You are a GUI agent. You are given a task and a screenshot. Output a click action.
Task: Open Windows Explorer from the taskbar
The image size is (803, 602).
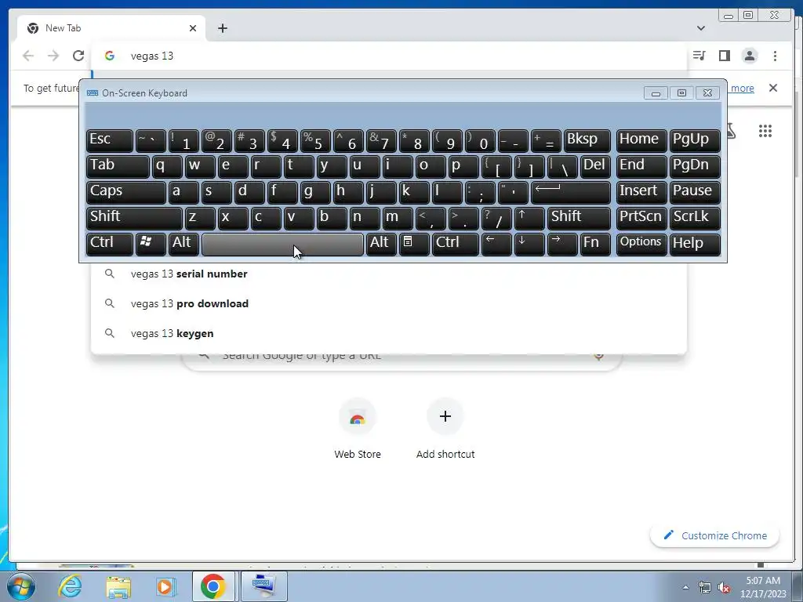click(x=118, y=586)
